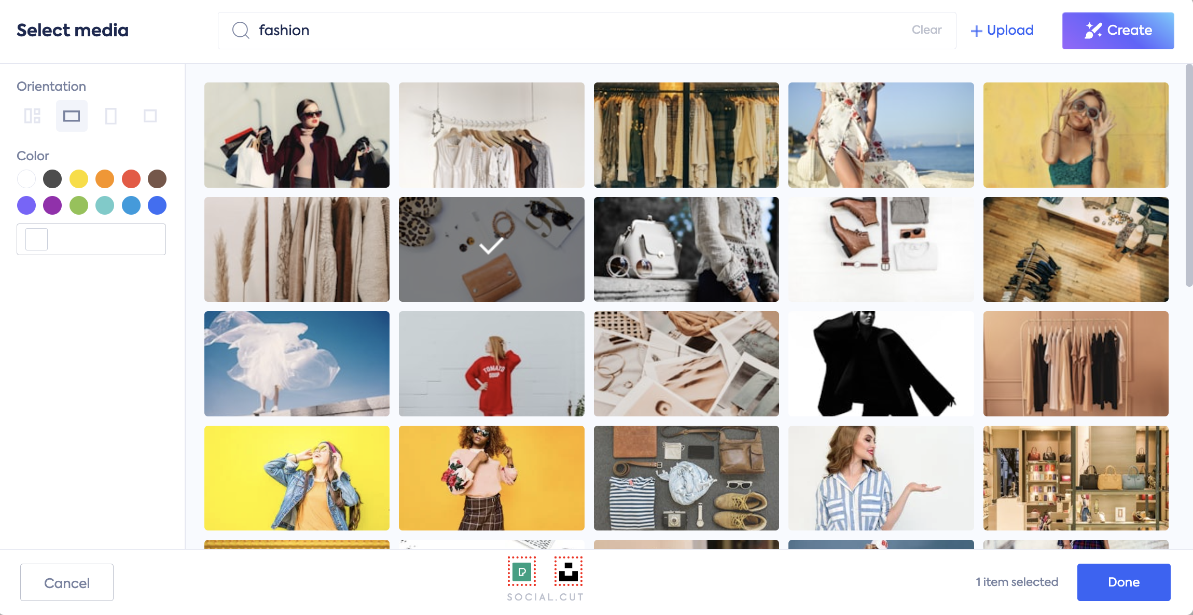1193x615 pixels.
Task: Filter by red color swatch
Action: point(131,179)
